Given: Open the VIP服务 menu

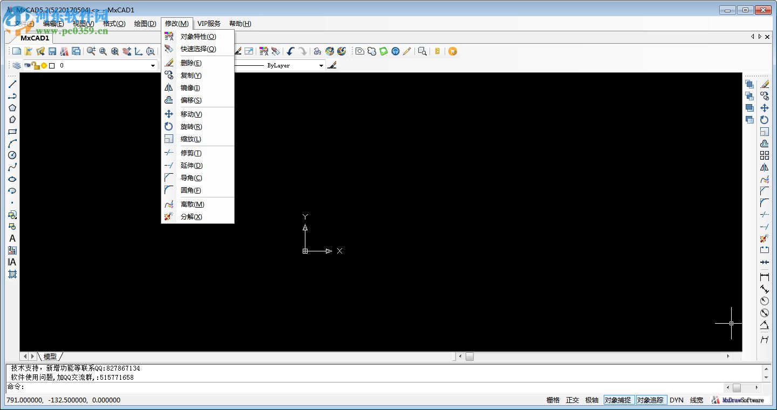Looking at the screenshot, I should [x=209, y=24].
